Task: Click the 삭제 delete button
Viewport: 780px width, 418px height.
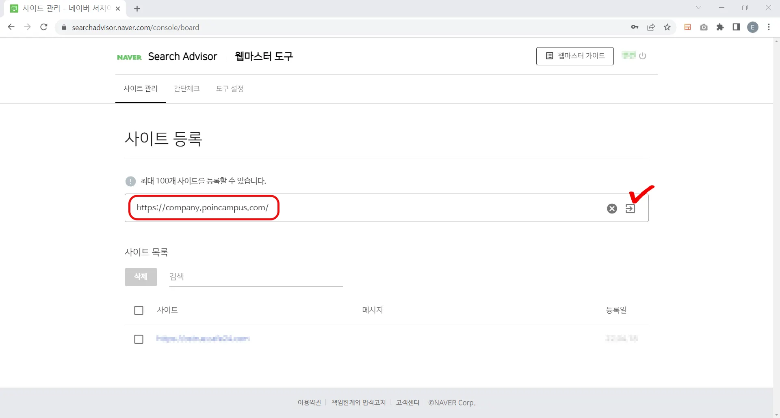Action: (141, 277)
